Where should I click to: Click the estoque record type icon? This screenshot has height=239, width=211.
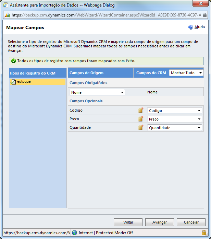13,82
